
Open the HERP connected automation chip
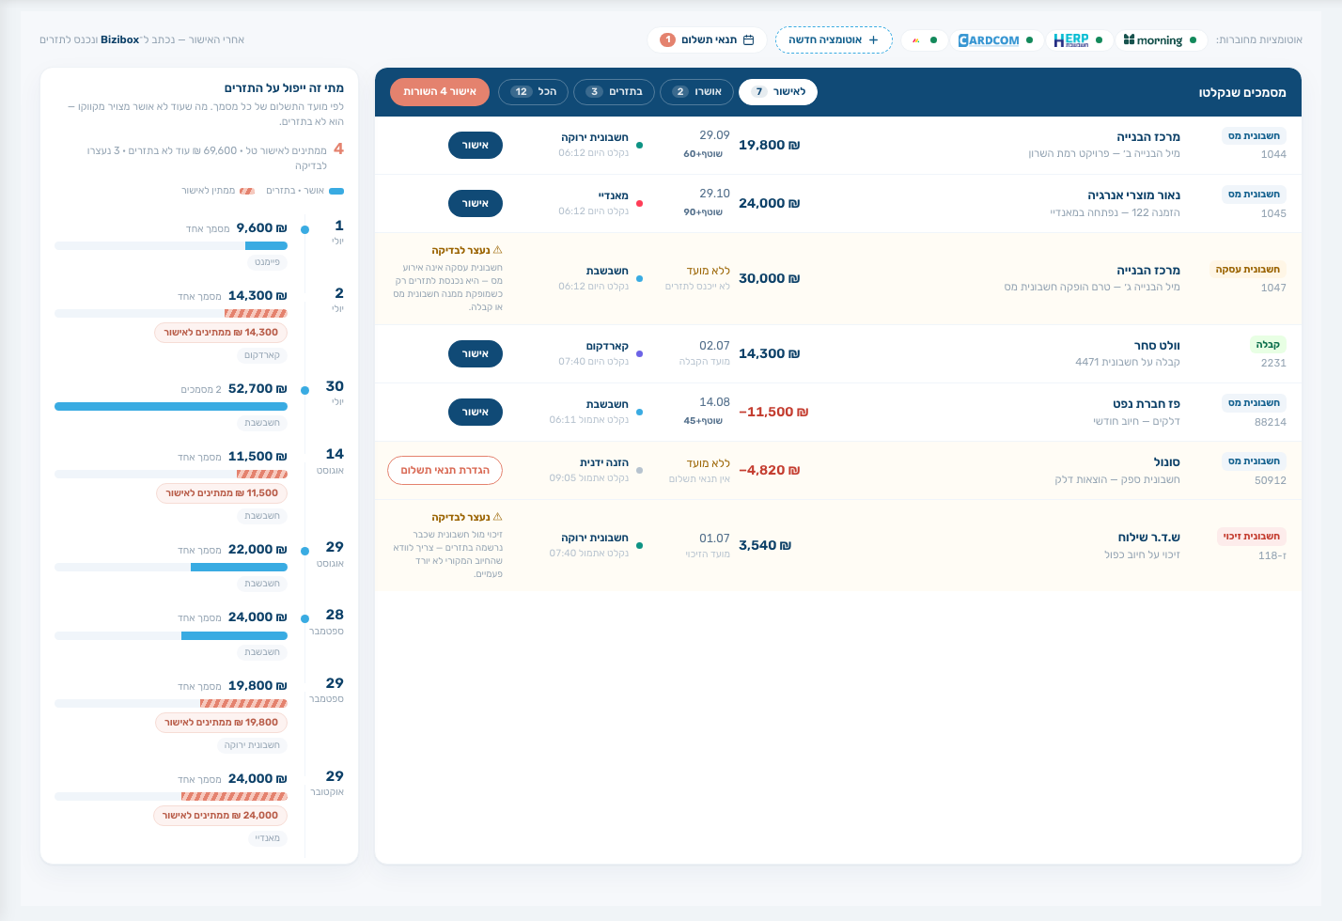(1078, 40)
